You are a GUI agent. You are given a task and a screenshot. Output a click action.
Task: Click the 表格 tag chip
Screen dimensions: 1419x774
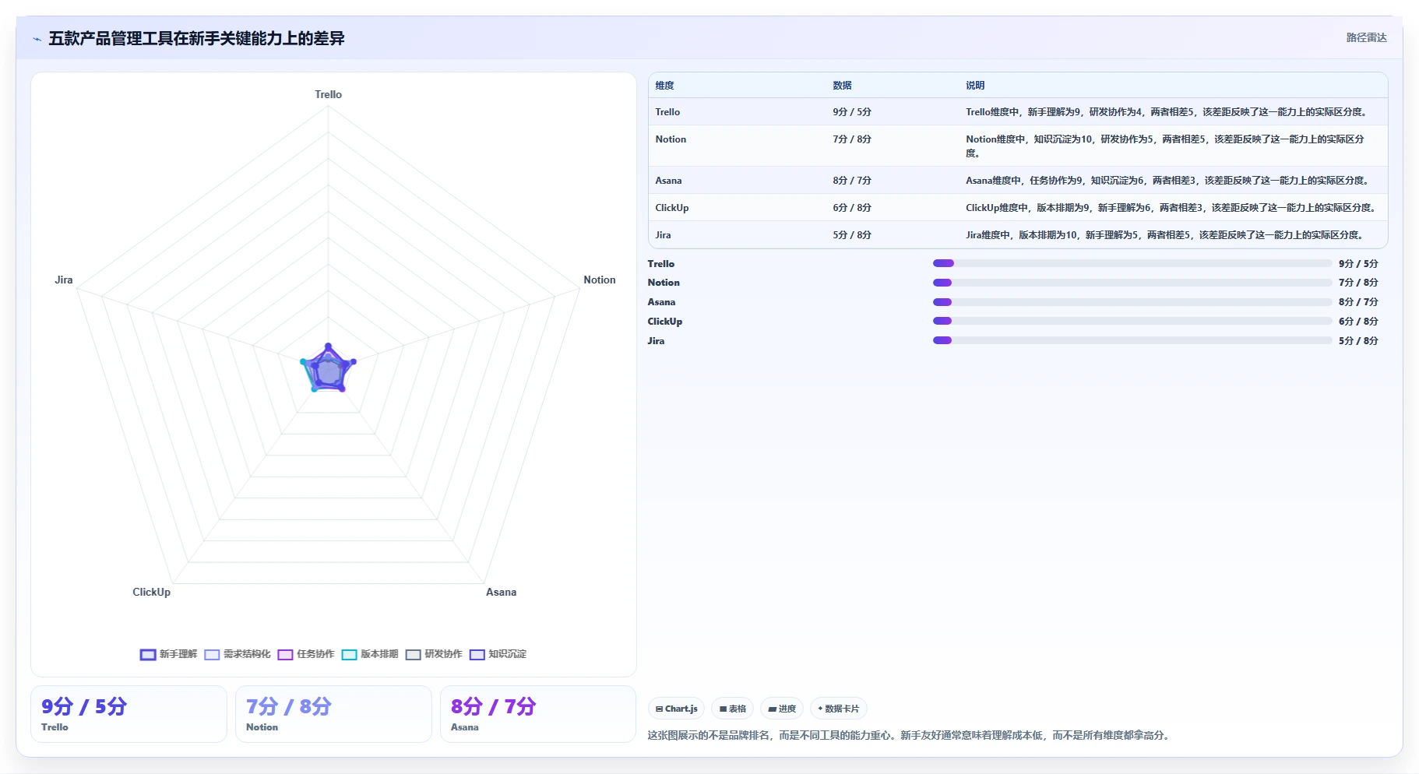pyautogui.click(x=732, y=709)
